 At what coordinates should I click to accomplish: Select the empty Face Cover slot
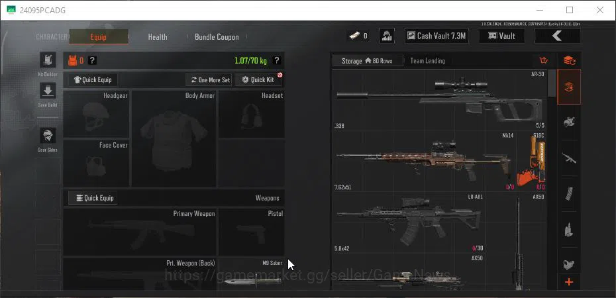[x=96, y=163]
